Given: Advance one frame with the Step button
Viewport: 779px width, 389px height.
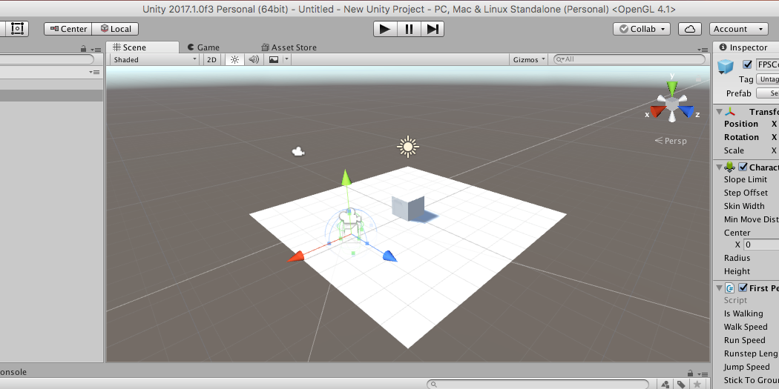Looking at the screenshot, I should [433, 29].
